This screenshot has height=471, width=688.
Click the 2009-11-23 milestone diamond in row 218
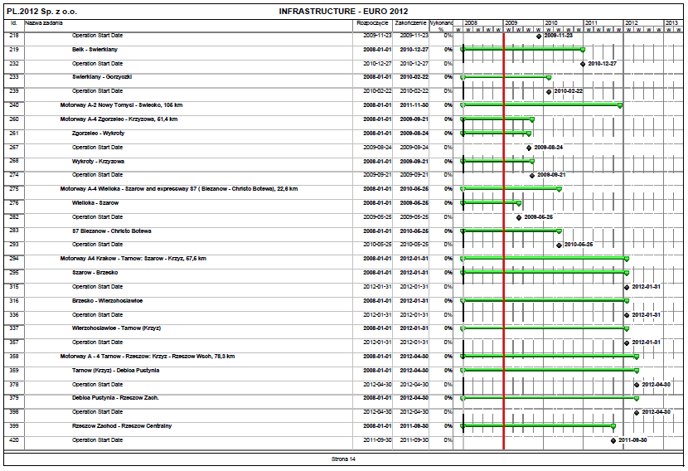[539, 36]
